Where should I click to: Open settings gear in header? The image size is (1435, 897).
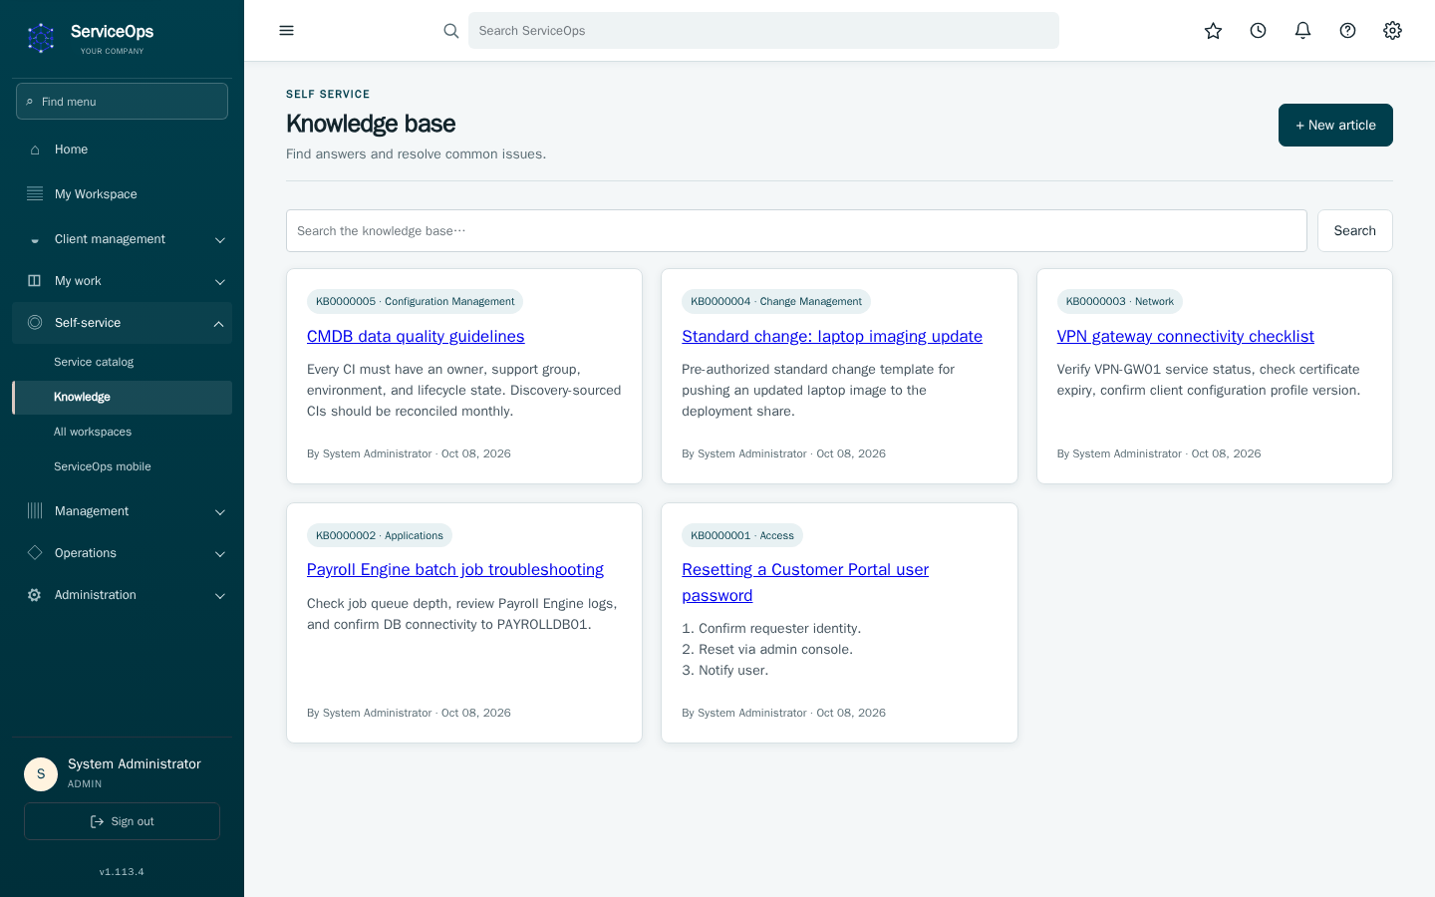point(1392,31)
